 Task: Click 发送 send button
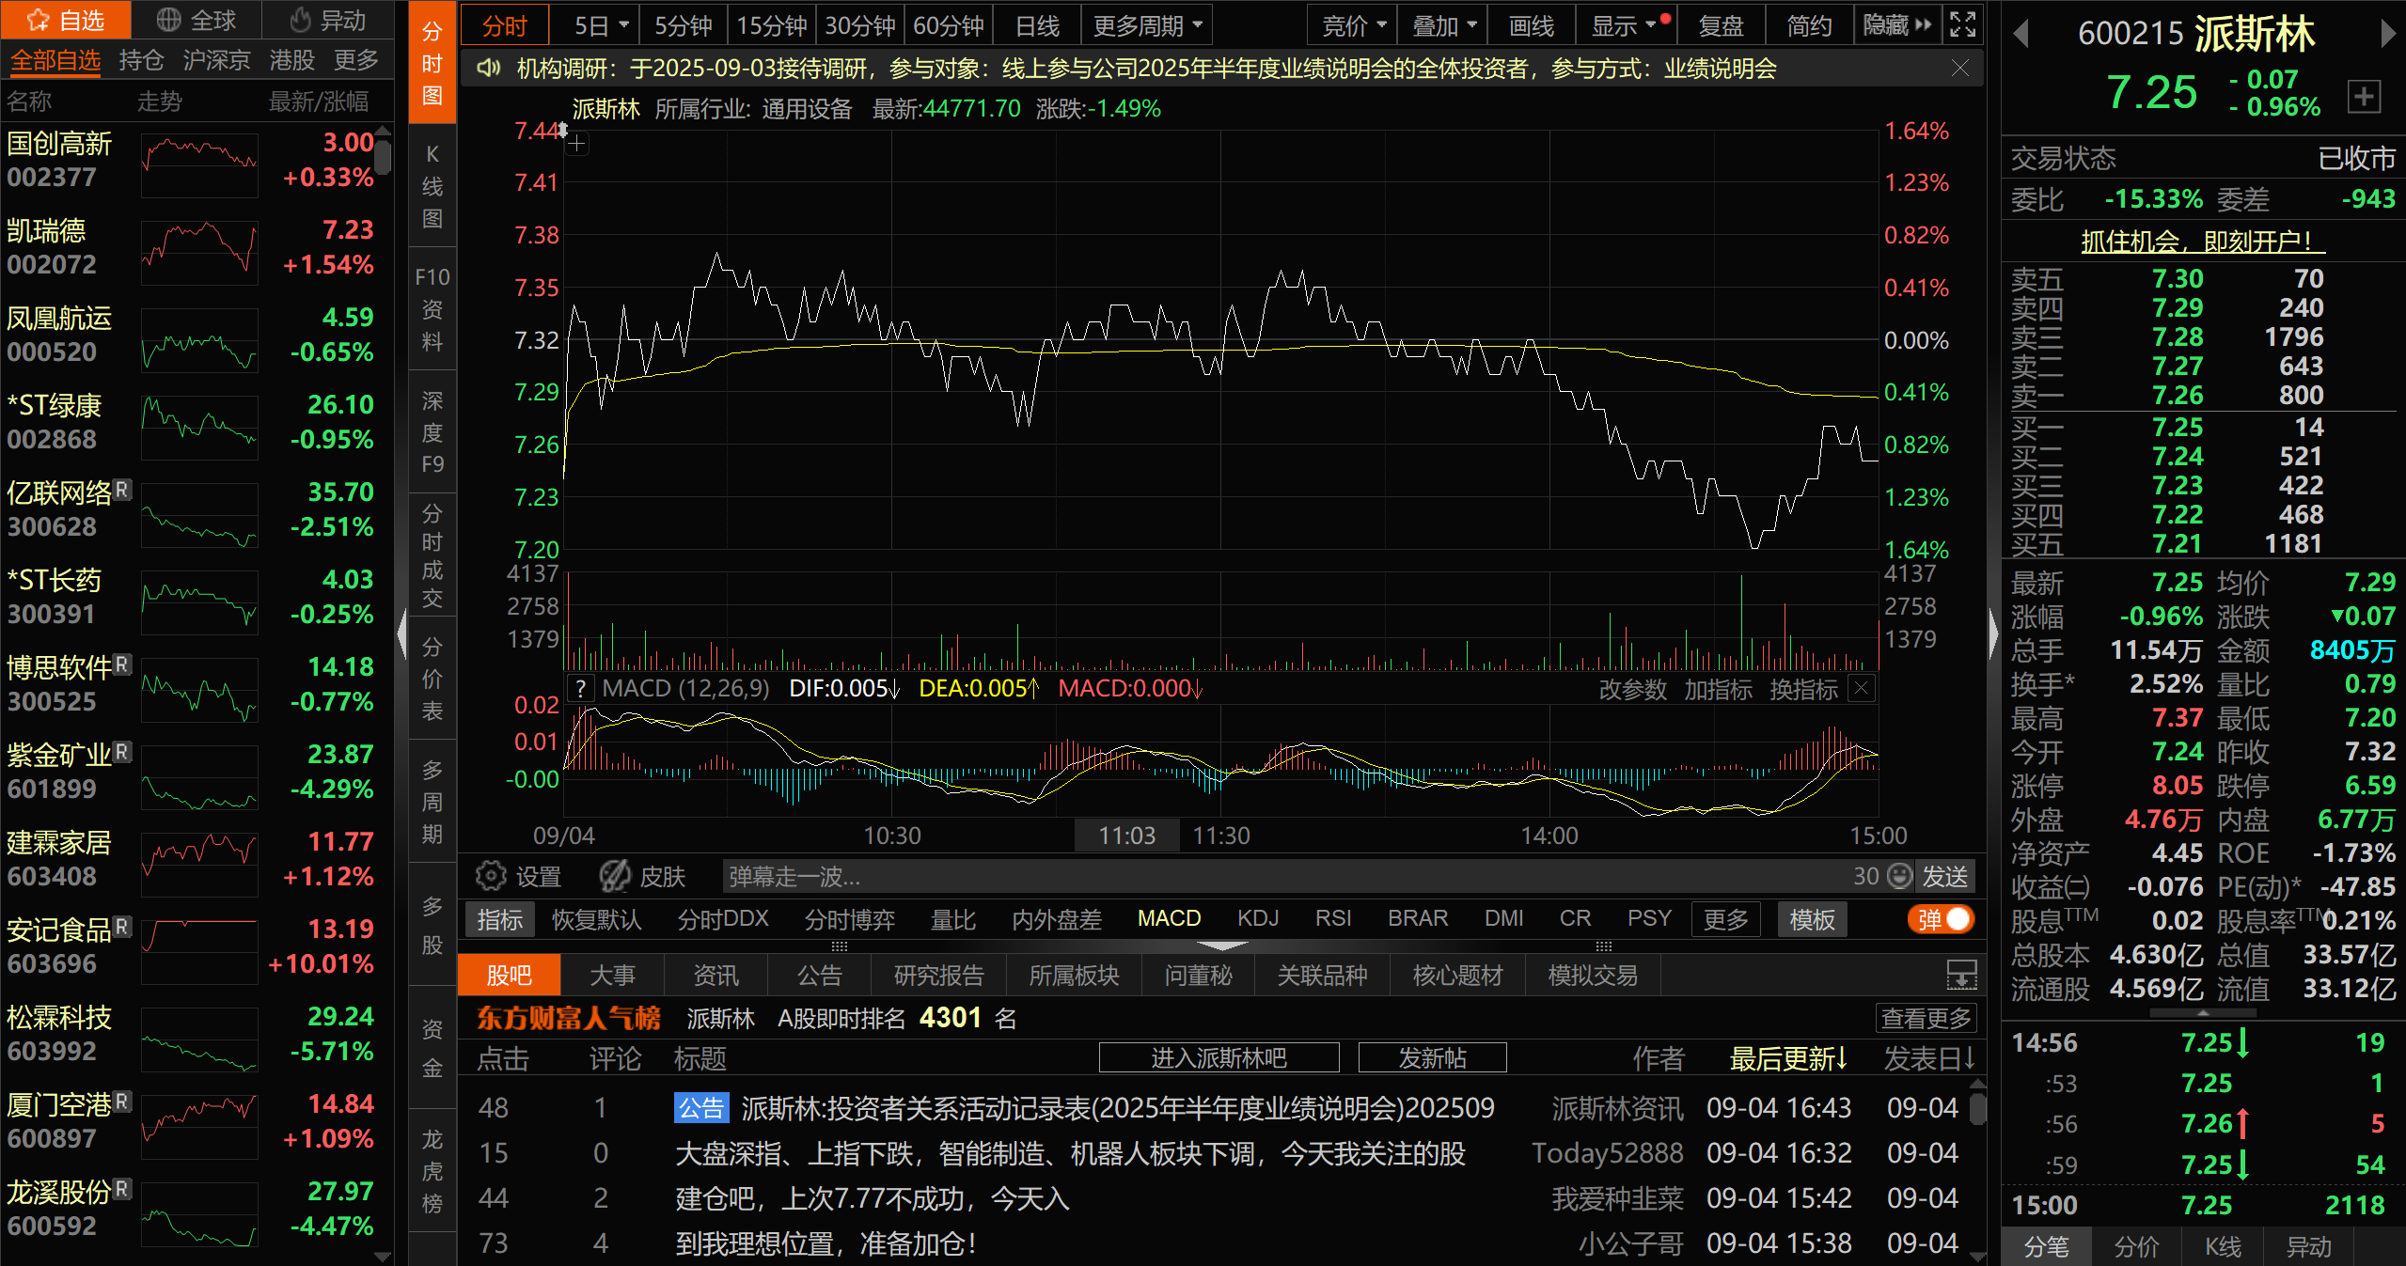coord(1944,876)
